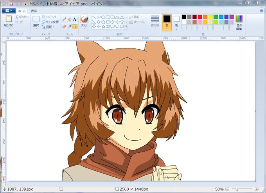Pick the six-point star shape
This screenshot has width=266, height=193.
point(108,27)
